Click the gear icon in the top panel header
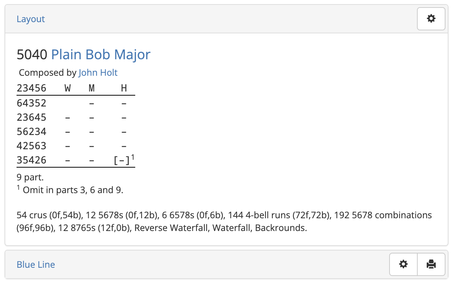The width and height of the screenshot is (453, 282). (431, 19)
